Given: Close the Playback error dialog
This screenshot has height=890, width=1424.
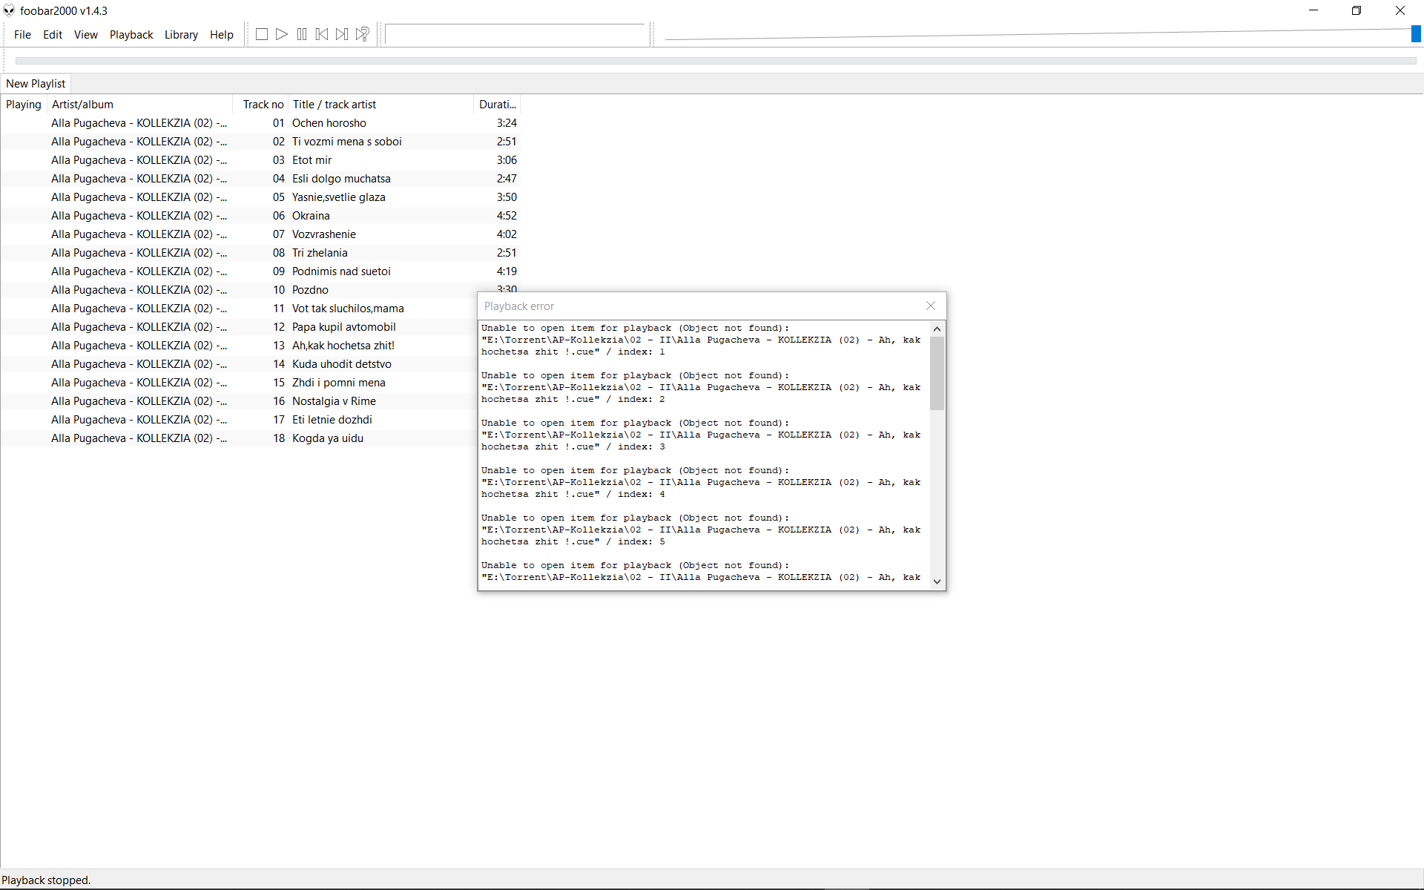Looking at the screenshot, I should 931,306.
